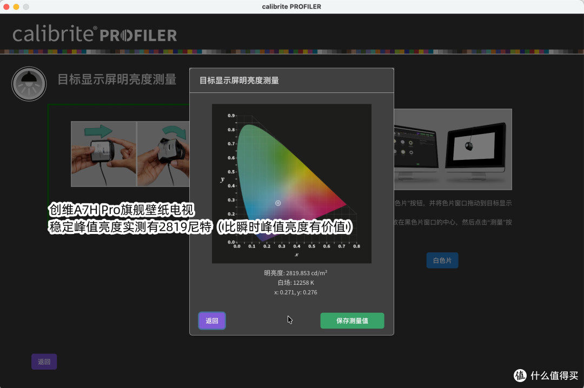Screen dimensions: 584x388
Task: Open the colorimeter slide-open instruction image
Action: click(x=103, y=154)
